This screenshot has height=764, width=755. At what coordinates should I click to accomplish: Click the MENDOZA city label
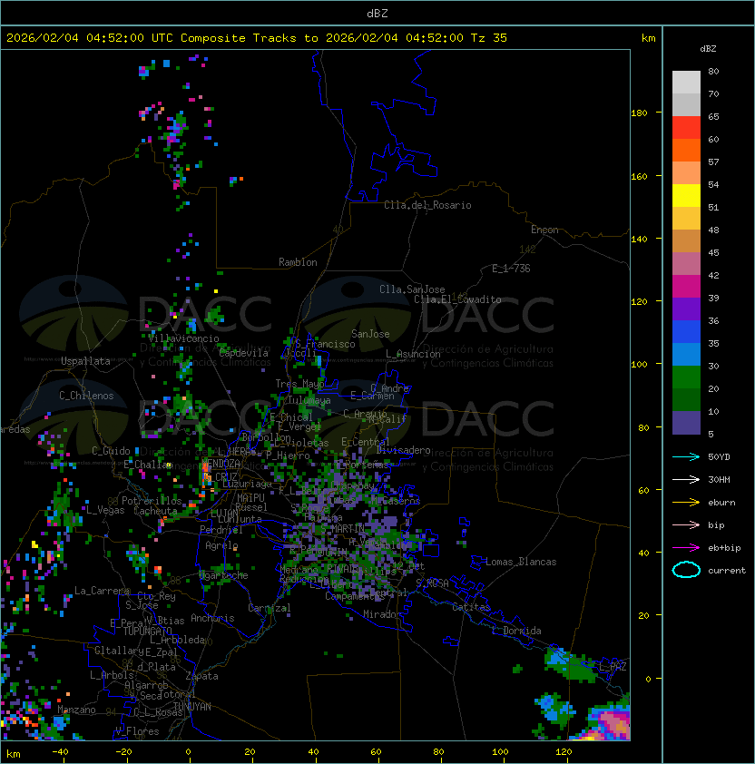click(x=221, y=464)
